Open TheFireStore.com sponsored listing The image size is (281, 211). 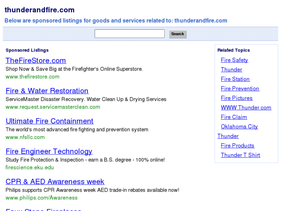(x=36, y=60)
